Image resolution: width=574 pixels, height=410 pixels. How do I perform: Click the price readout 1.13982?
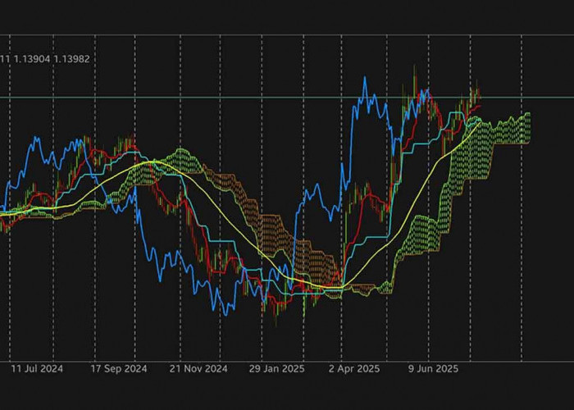coord(72,59)
